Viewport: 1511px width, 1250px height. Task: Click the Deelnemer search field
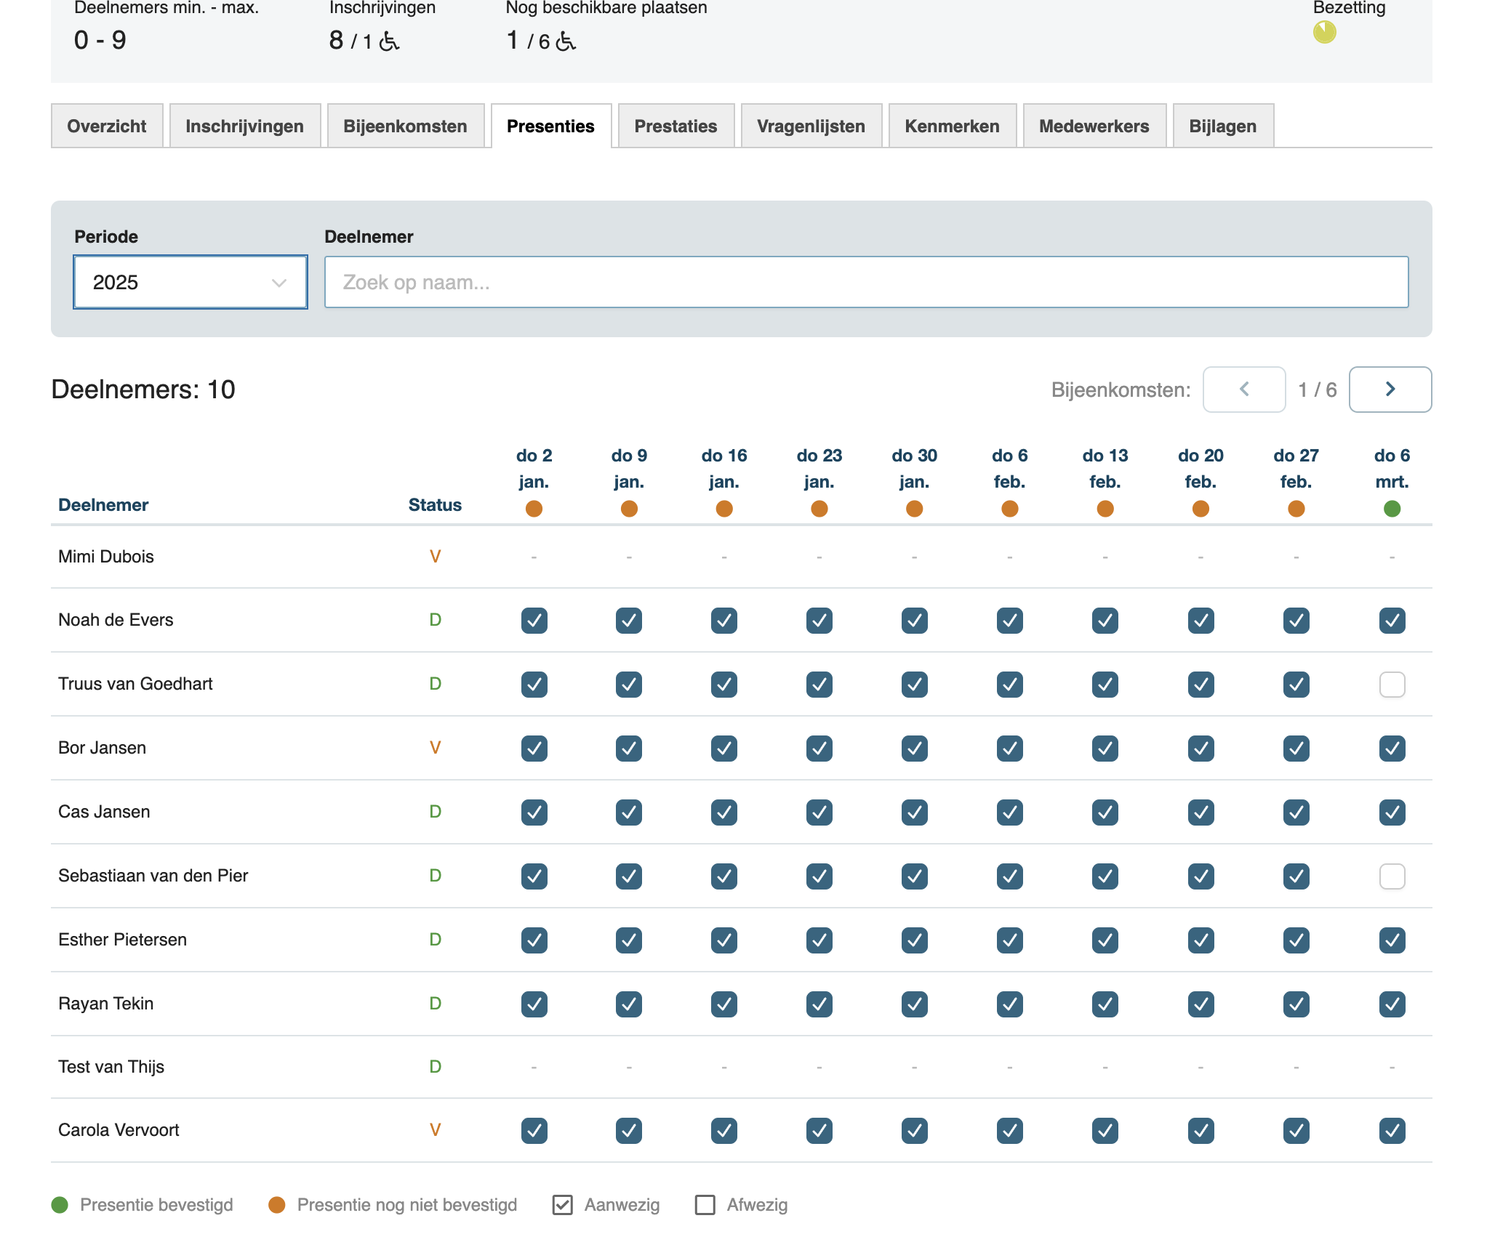pyautogui.click(x=865, y=282)
